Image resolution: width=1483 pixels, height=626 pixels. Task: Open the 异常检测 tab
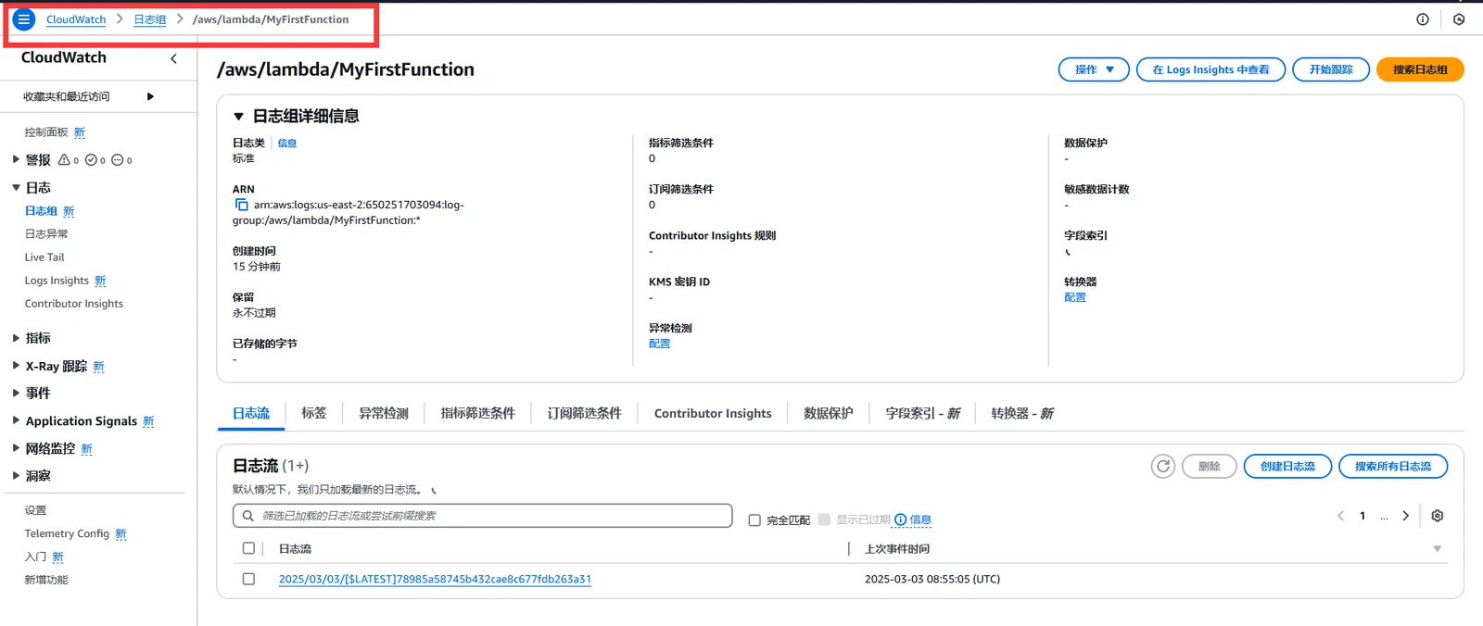pyautogui.click(x=384, y=413)
